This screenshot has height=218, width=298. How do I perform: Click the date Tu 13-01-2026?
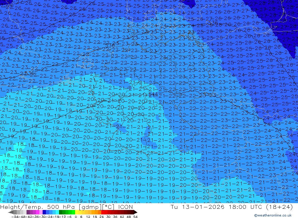197,207
